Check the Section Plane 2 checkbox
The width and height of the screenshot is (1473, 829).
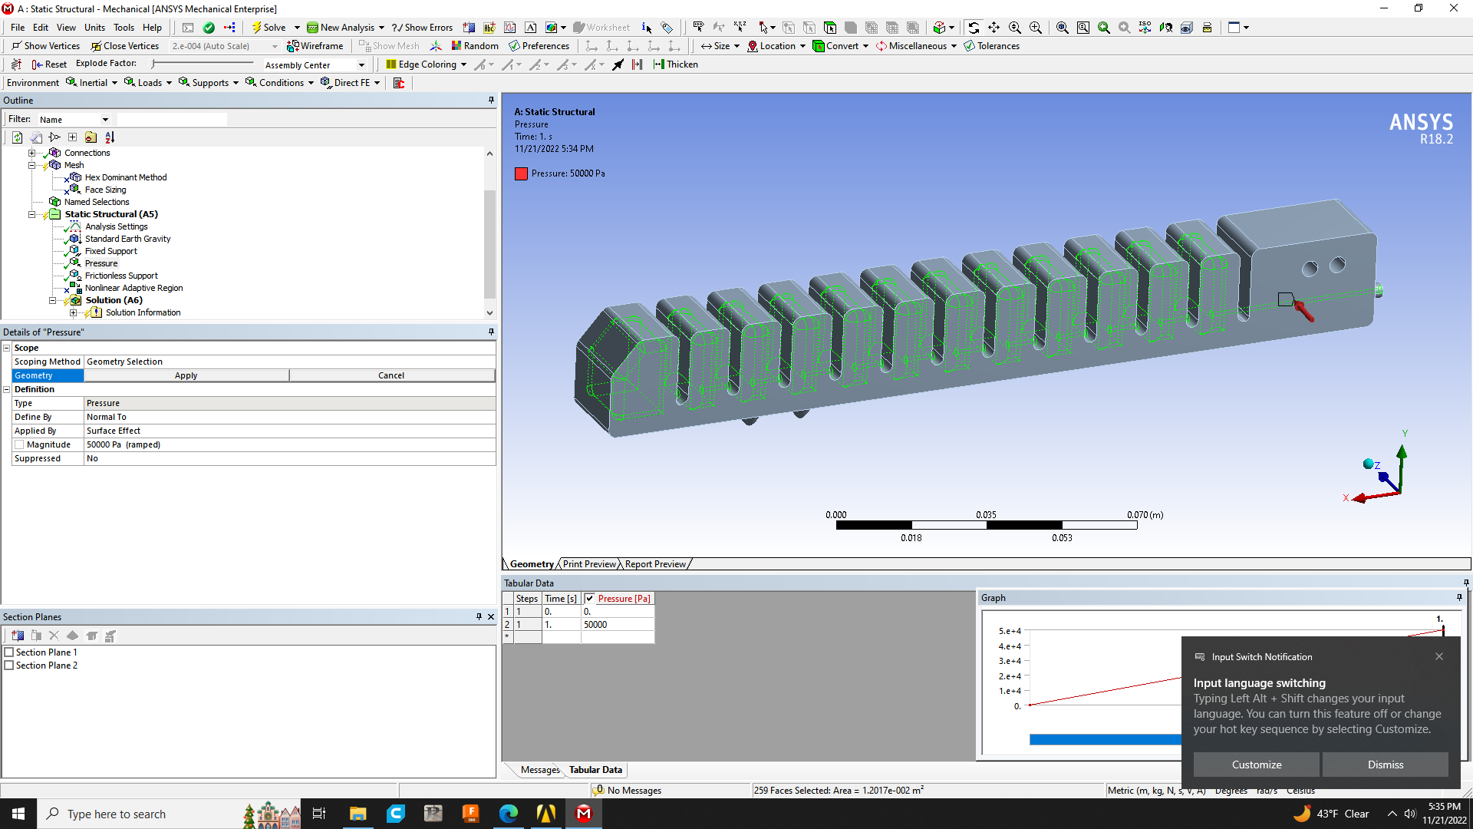pos(9,666)
